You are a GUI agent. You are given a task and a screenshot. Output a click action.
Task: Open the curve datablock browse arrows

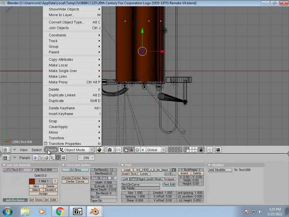pos(5,170)
